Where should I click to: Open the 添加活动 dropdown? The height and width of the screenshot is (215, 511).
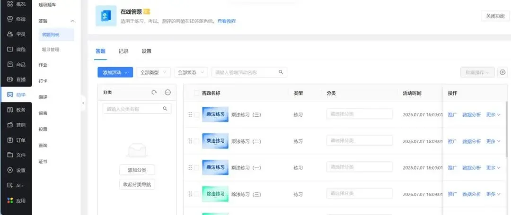click(115, 72)
